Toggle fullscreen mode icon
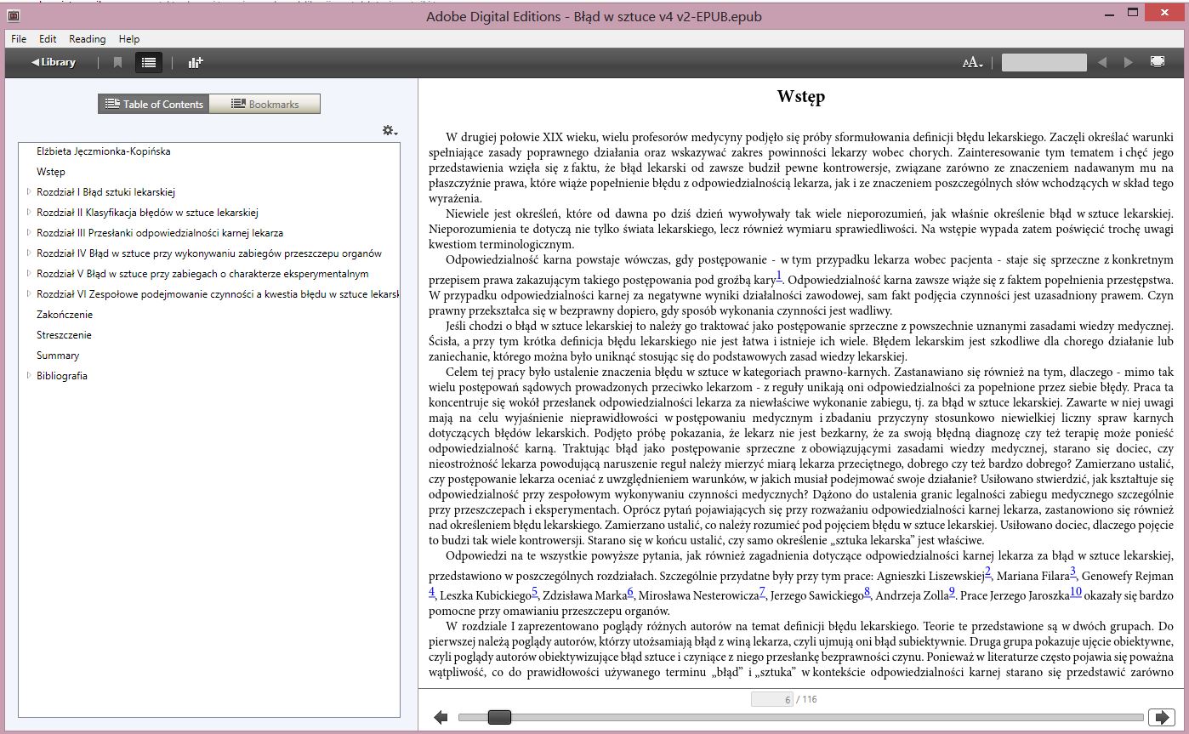Screen dimensions: 1189x734 pyautogui.click(x=1158, y=62)
